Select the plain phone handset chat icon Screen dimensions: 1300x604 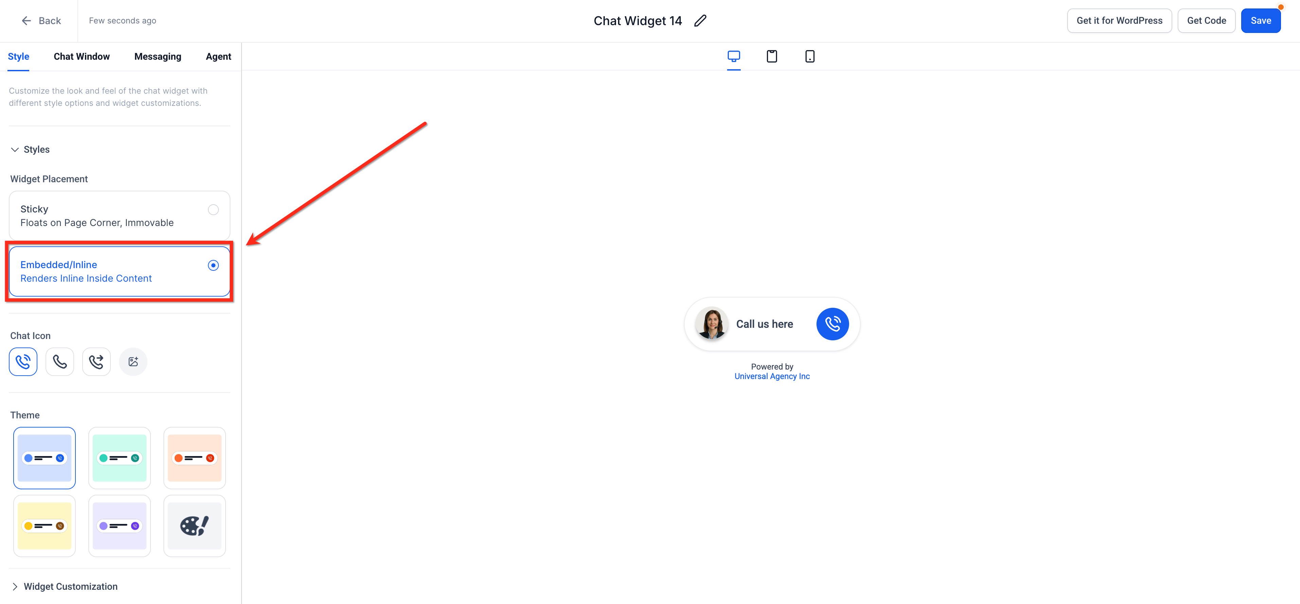[x=59, y=361]
